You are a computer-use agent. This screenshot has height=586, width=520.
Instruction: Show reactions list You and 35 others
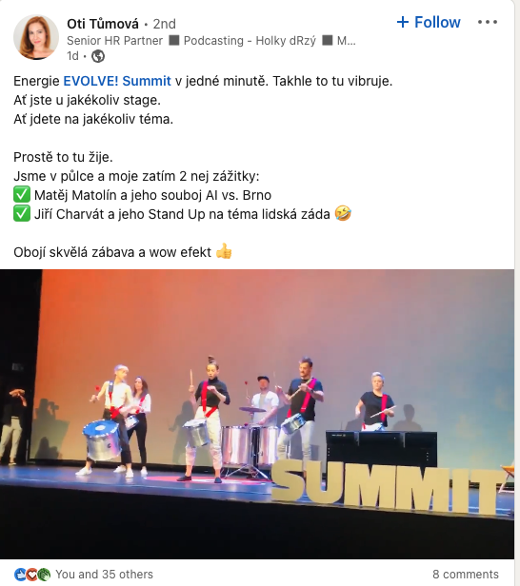(x=105, y=574)
